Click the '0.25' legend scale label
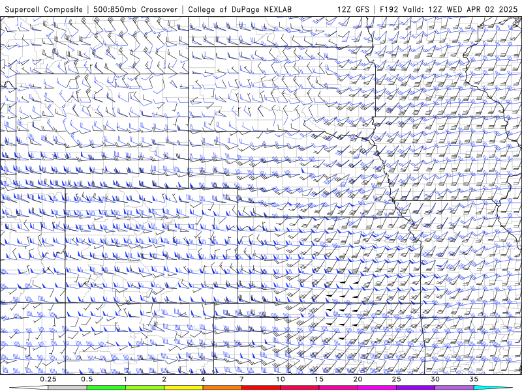 (x=48, y=379)
